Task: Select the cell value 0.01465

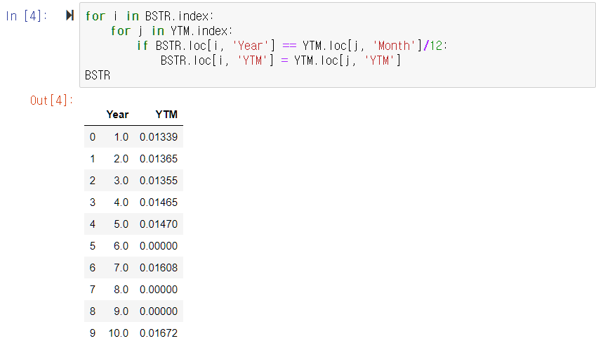Action: pos(159,202)
